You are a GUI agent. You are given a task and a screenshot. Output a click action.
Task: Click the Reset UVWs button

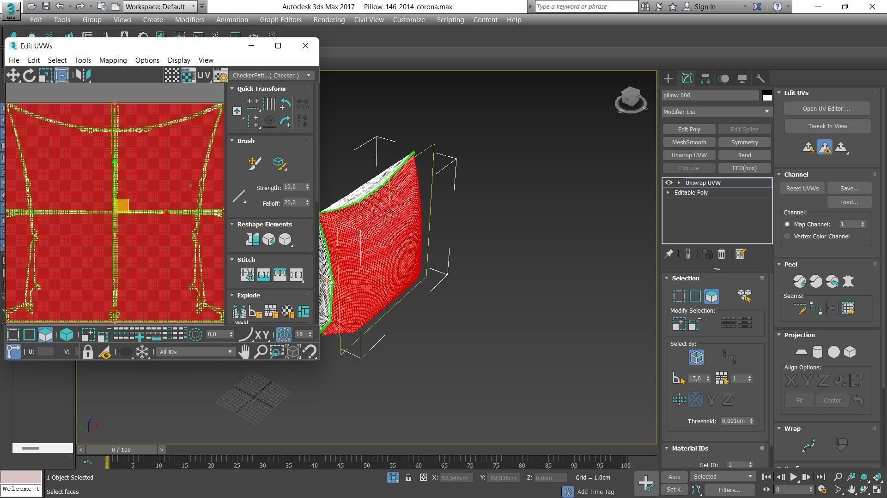802,189
